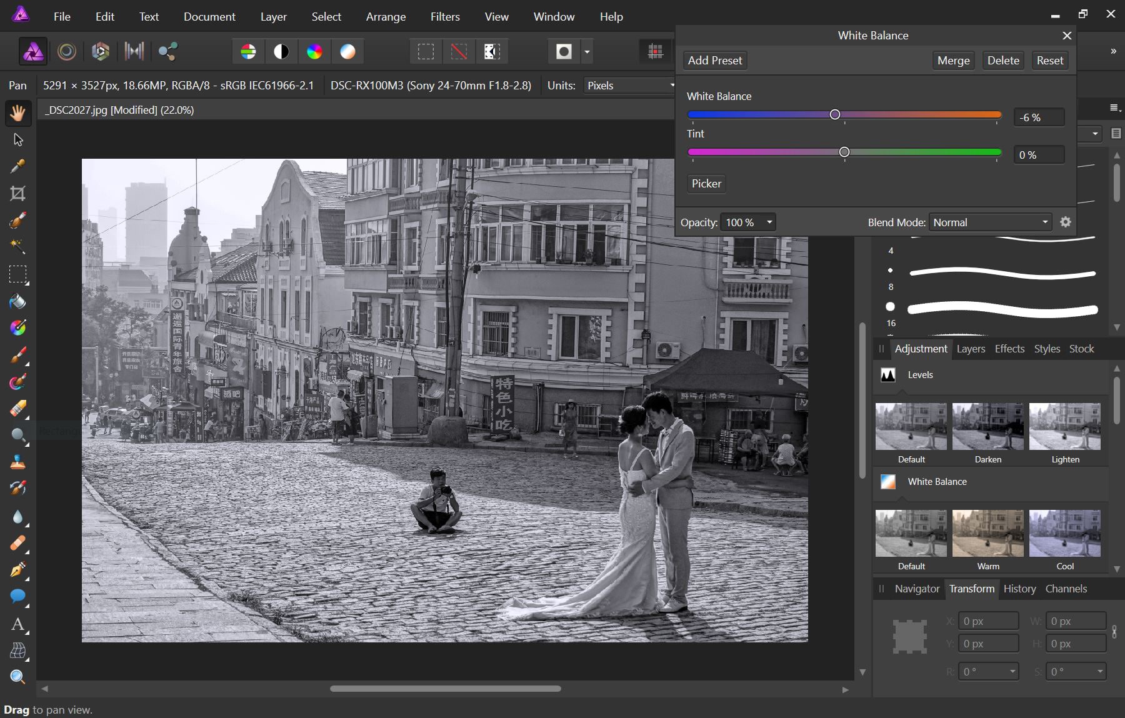Select the Paint Brush tool
This screenshot has height=718, width=1125.
[x=17, y=355]
